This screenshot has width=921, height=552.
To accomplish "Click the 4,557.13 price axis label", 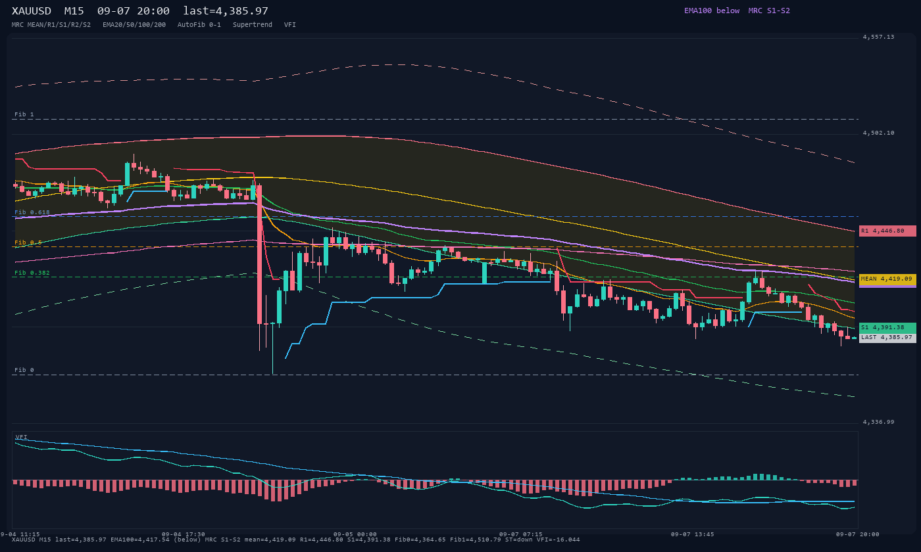I will point(879,37).
